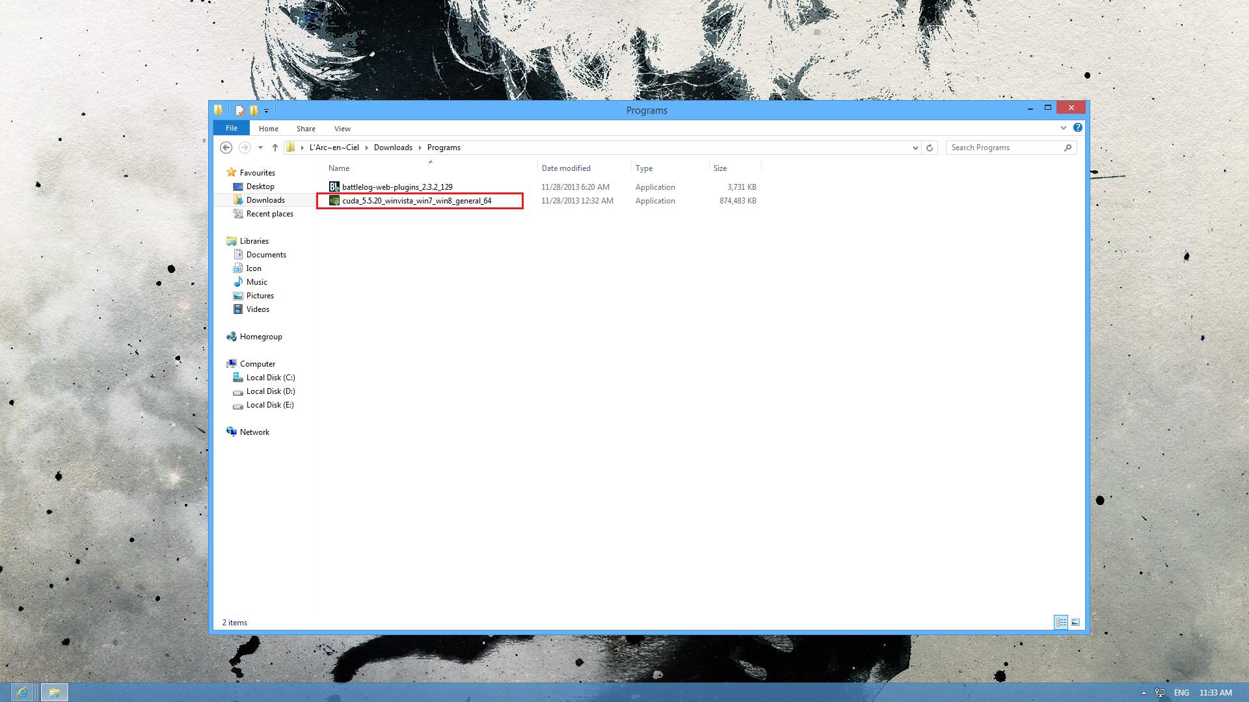Switch to the View ribbon tab

tap(342, 129)
